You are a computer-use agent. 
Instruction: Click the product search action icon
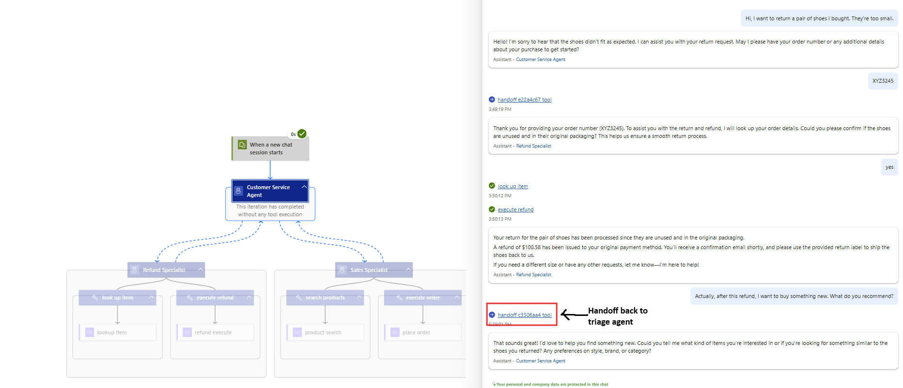[x=297, y=332]
